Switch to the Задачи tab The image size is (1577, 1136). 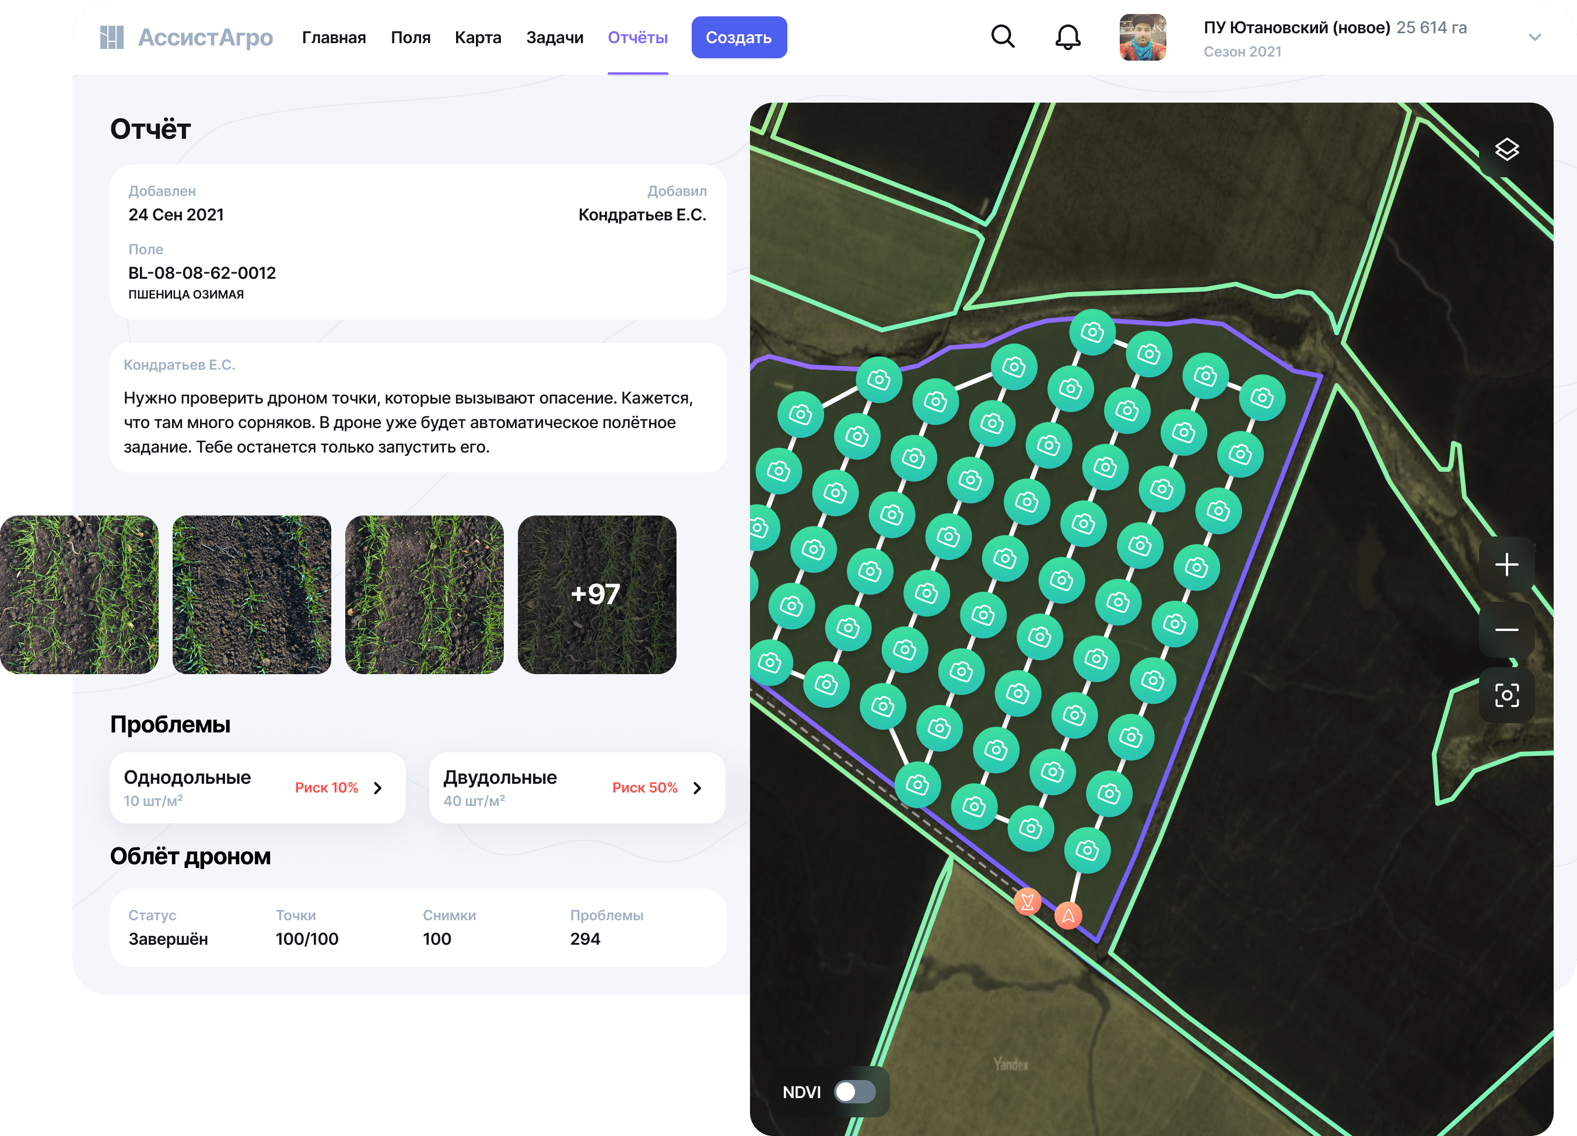coord(554,37)
